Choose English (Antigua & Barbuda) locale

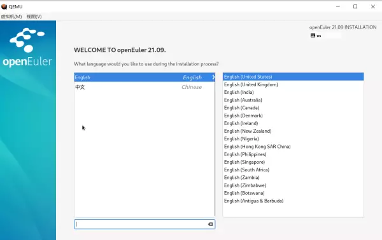(x=293, y=201)
